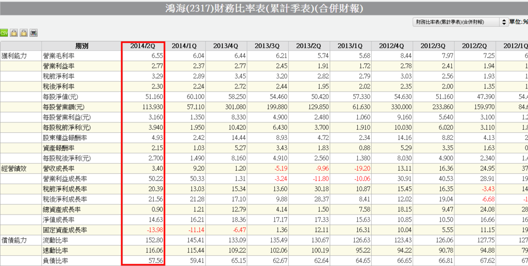Select the 2012/4Q column header
This screenshot has width=528, height=266.
pyautogui.click(x=392, y=46)
